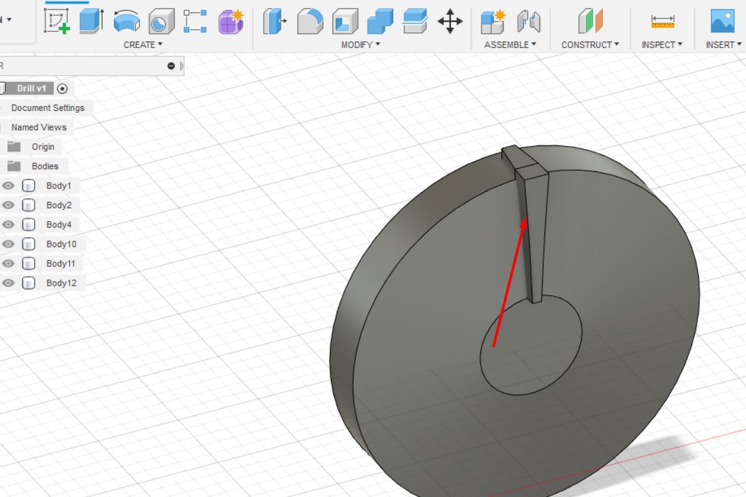746x497 pixels.
Task: Select the Joint tool
Action: [528, 21]
